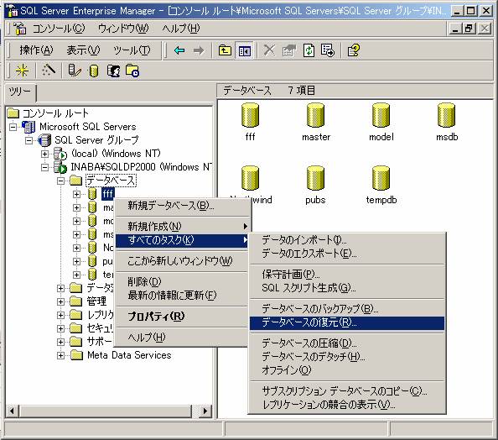Screen dimensions: 498x440
Task: Click the Back arrow toolbar icon
Action: pos(179,50)
